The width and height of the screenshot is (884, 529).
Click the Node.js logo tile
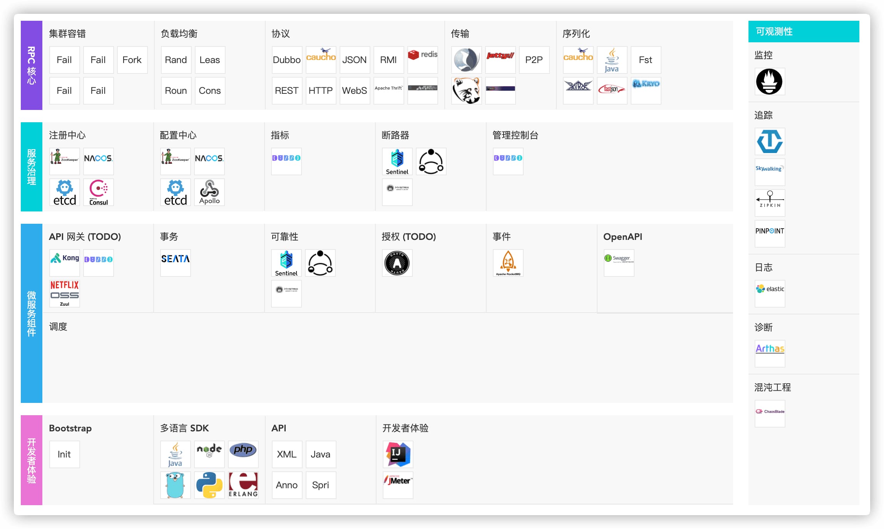pos(209,454)
